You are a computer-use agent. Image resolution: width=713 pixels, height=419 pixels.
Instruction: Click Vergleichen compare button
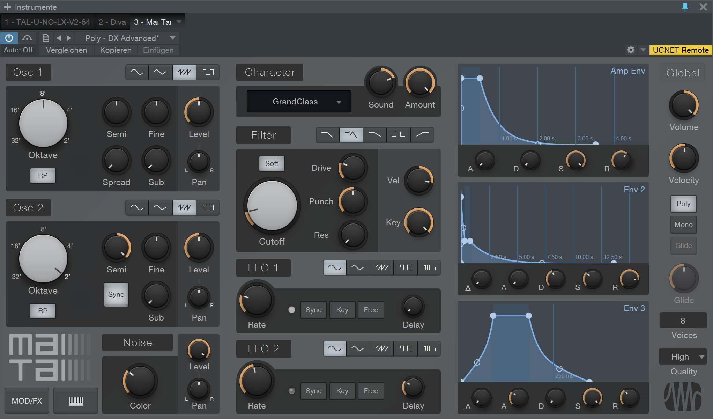pos(66,50)
